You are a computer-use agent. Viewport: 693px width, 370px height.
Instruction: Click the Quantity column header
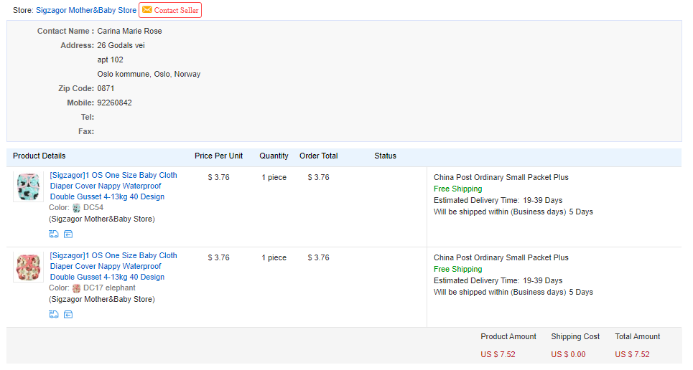(x=274, y=156)
